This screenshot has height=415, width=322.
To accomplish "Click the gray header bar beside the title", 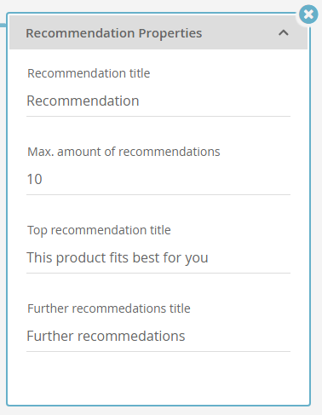I will (x=240, y=33).
